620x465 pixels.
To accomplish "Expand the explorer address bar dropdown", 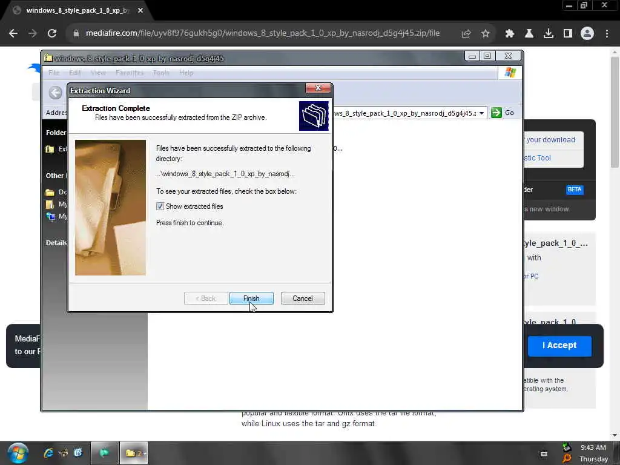I will tap(481, 113).
